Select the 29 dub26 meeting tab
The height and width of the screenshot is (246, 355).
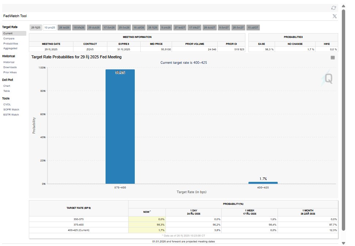point(94,28)
